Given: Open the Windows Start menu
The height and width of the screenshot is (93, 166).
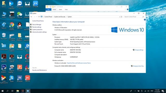Looking at the screenshot, I should click(x=2, y=91).
